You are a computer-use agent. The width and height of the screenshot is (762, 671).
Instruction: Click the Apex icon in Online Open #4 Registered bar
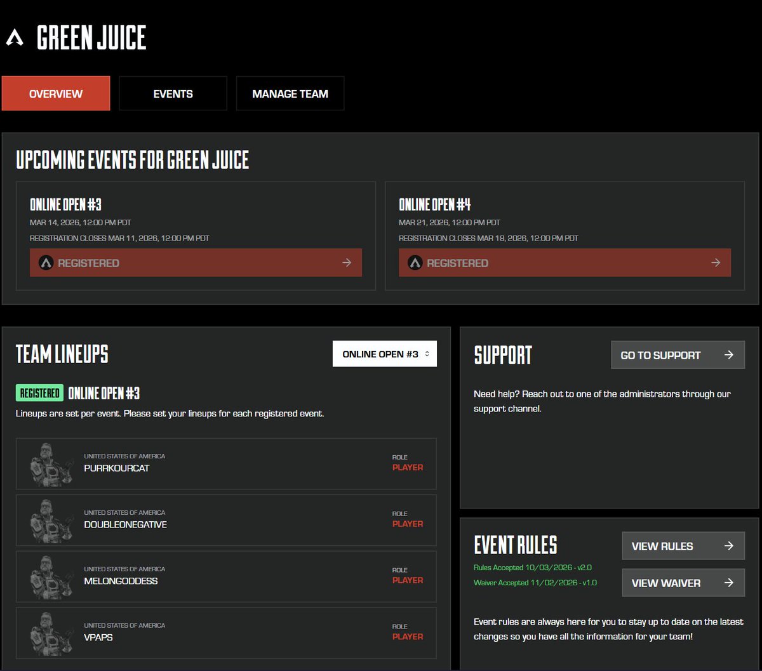pos(415,263)
